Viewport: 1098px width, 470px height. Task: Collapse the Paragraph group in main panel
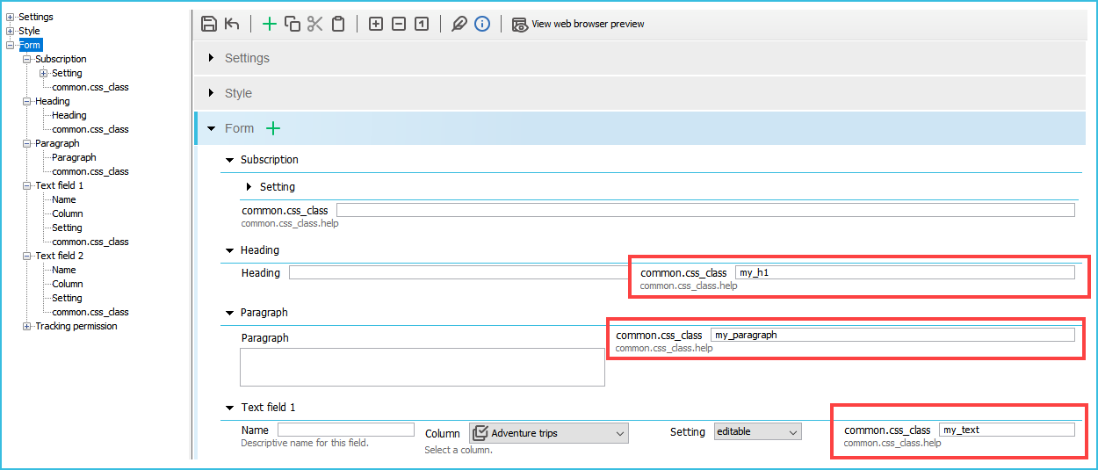click(230, 313)
